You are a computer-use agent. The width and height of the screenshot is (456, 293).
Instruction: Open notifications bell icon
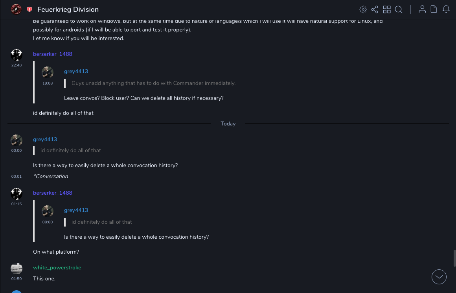(x=446, y=9)
